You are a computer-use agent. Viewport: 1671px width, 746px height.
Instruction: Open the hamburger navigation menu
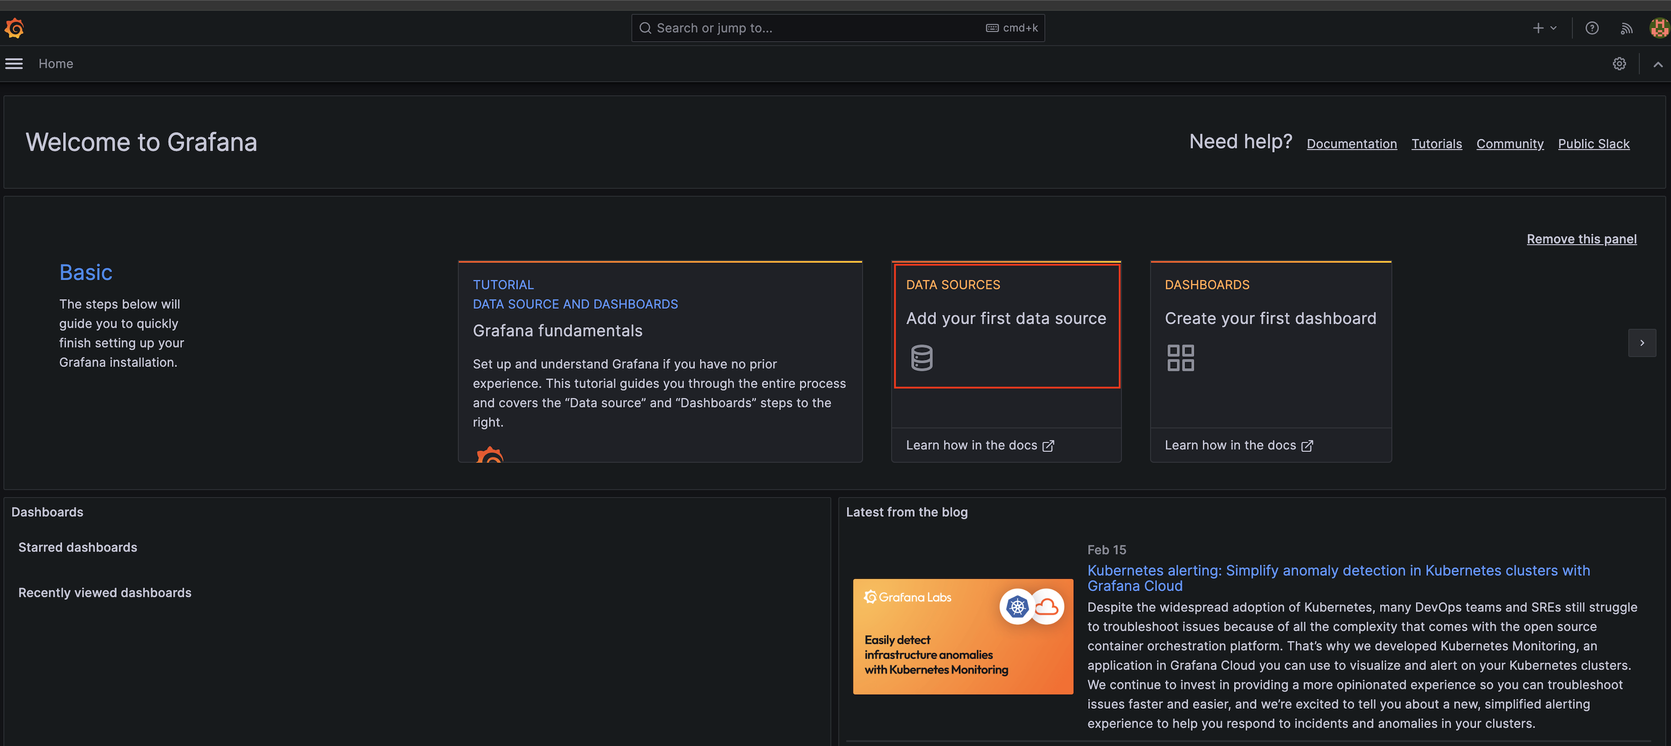click(14, 63)
